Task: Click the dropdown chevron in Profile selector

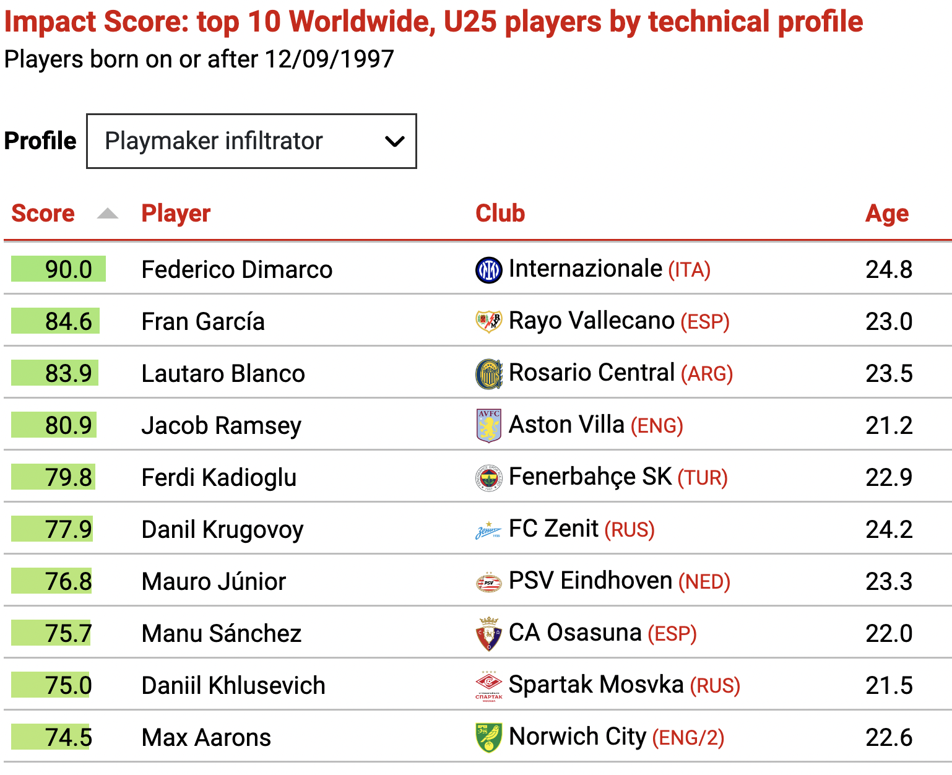Action: (394, 142)
